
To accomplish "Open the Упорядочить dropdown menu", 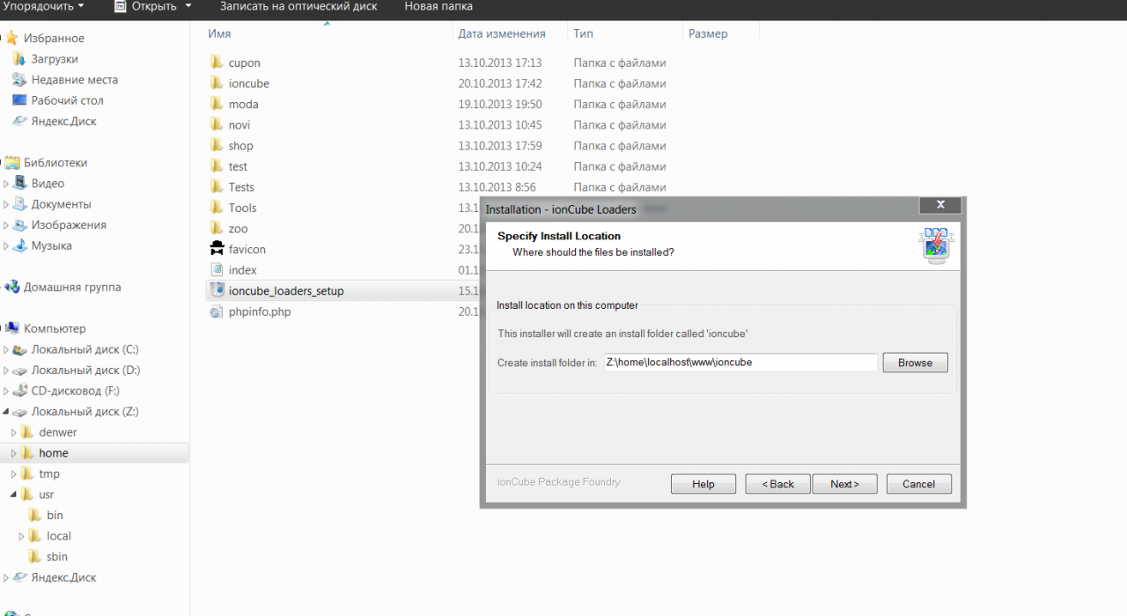I will [x=45, y=6].
